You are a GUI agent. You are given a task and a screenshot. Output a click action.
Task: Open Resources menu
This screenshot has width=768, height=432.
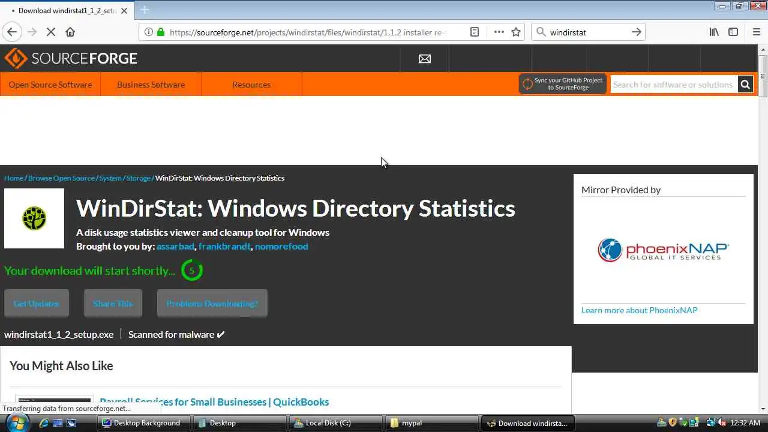click(x=251, y=85)
